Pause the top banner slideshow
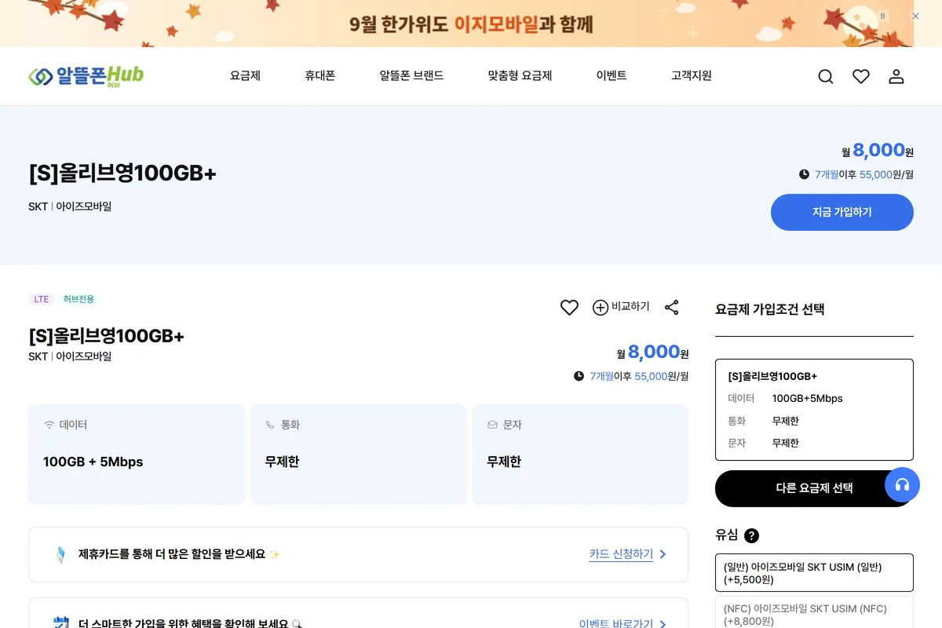 pos(882,16)
